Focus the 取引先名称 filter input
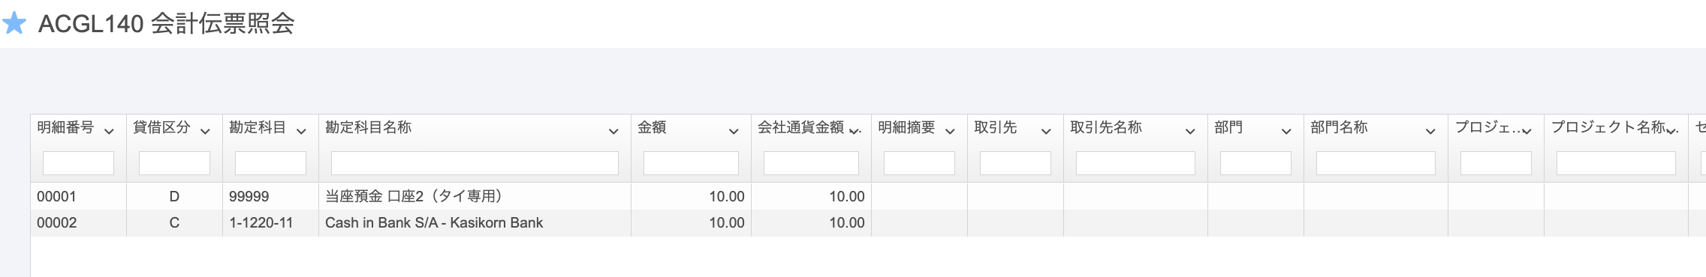This screenshot has width=1706, height=277. click(x=1135, y=163)
